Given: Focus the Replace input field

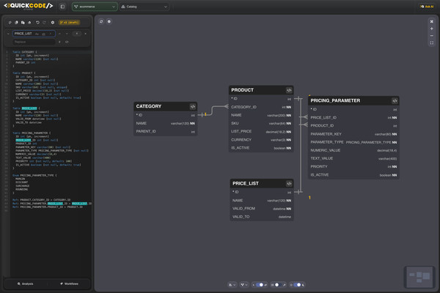Looking at the screenshot, I should pos(34,42).
